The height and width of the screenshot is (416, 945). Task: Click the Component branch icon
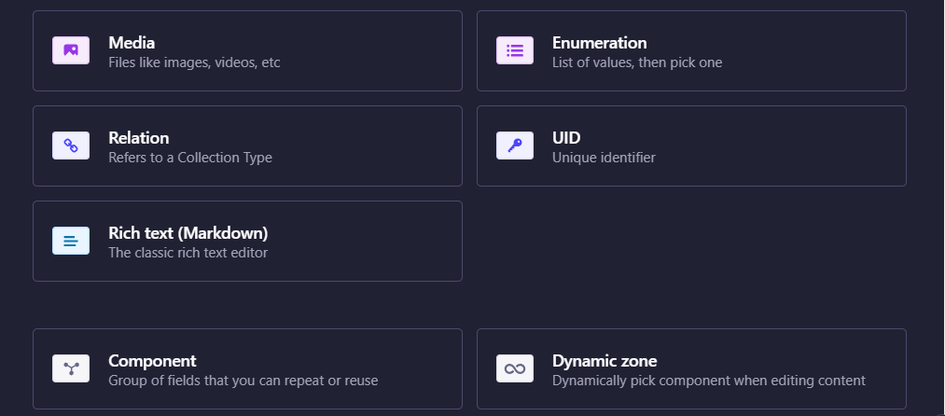(71, 368)
